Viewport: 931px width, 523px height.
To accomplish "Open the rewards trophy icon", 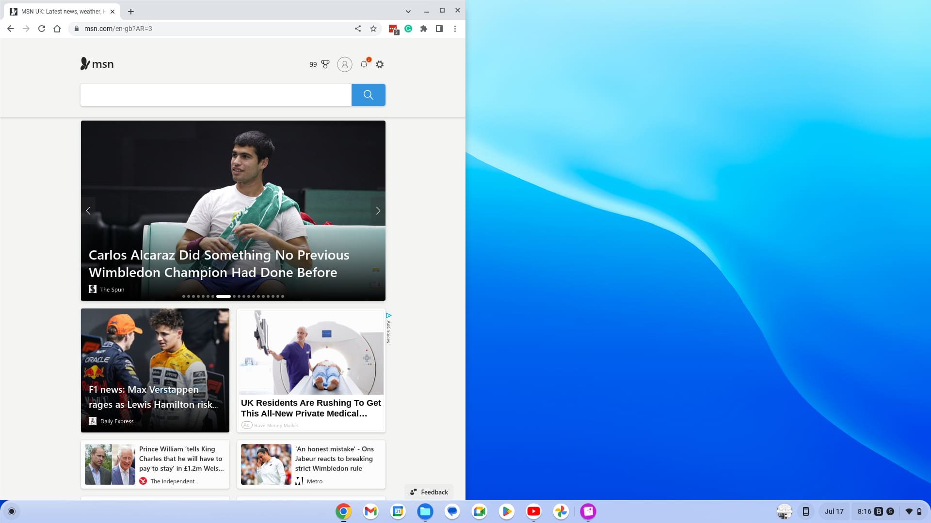I will 325,64.
